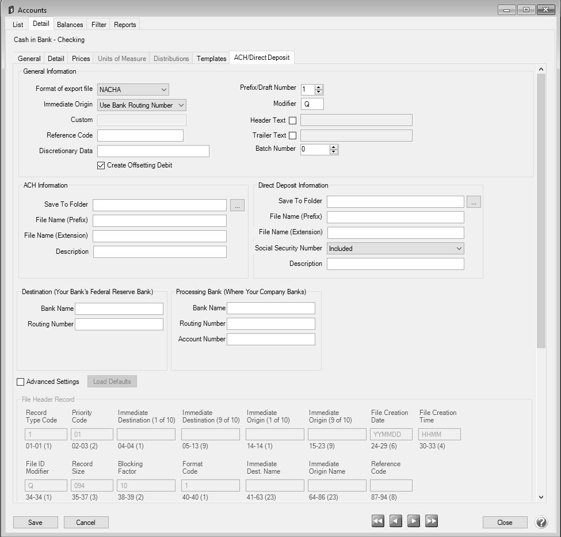The image size is (561, 537).
Task: Click the Save button
Action: click(x=36, y=523)
